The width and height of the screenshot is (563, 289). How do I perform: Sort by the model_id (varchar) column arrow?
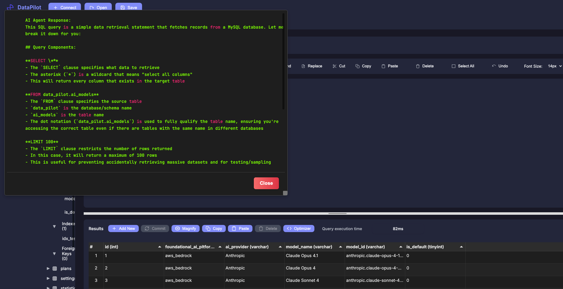tap(401, 247)
